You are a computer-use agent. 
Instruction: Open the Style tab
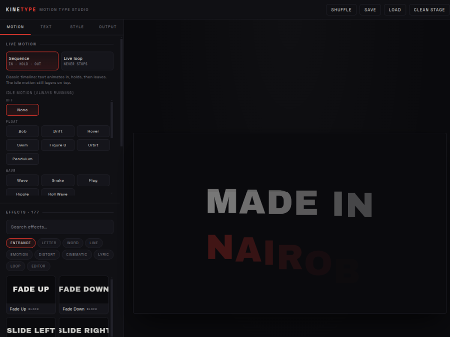pos(77,27)
